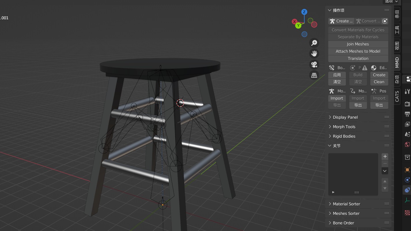The height and width of the screenshot is (231, 411).
Task: Click the blue Z axis gizmo handle
Action: coord(304,12)
